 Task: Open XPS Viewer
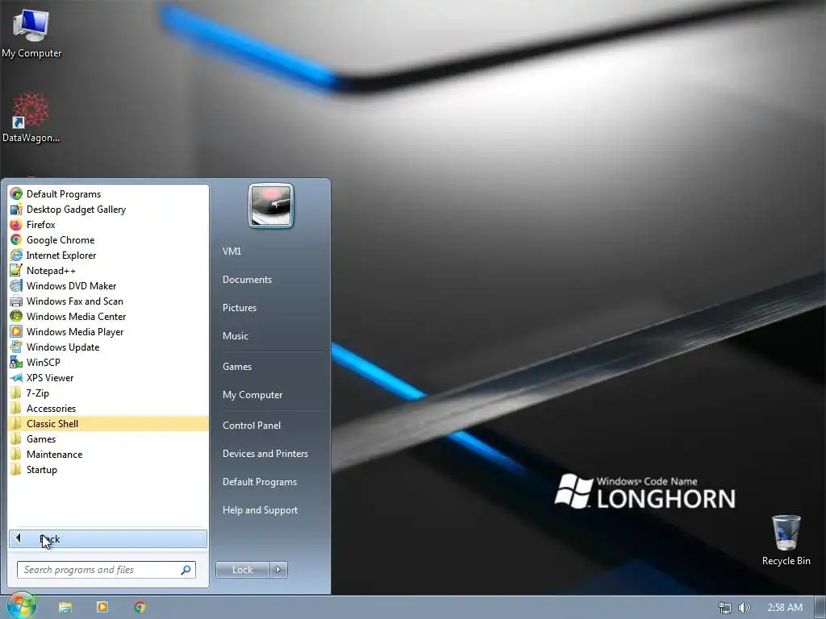coord(108,377)
